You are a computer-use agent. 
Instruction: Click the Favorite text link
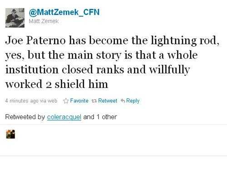79,101
